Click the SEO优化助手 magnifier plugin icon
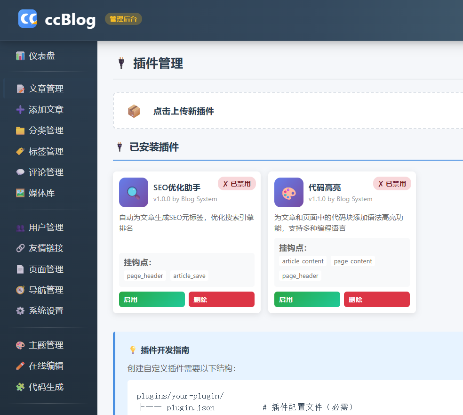Screen dimensions: 463x415 (134, 192)
